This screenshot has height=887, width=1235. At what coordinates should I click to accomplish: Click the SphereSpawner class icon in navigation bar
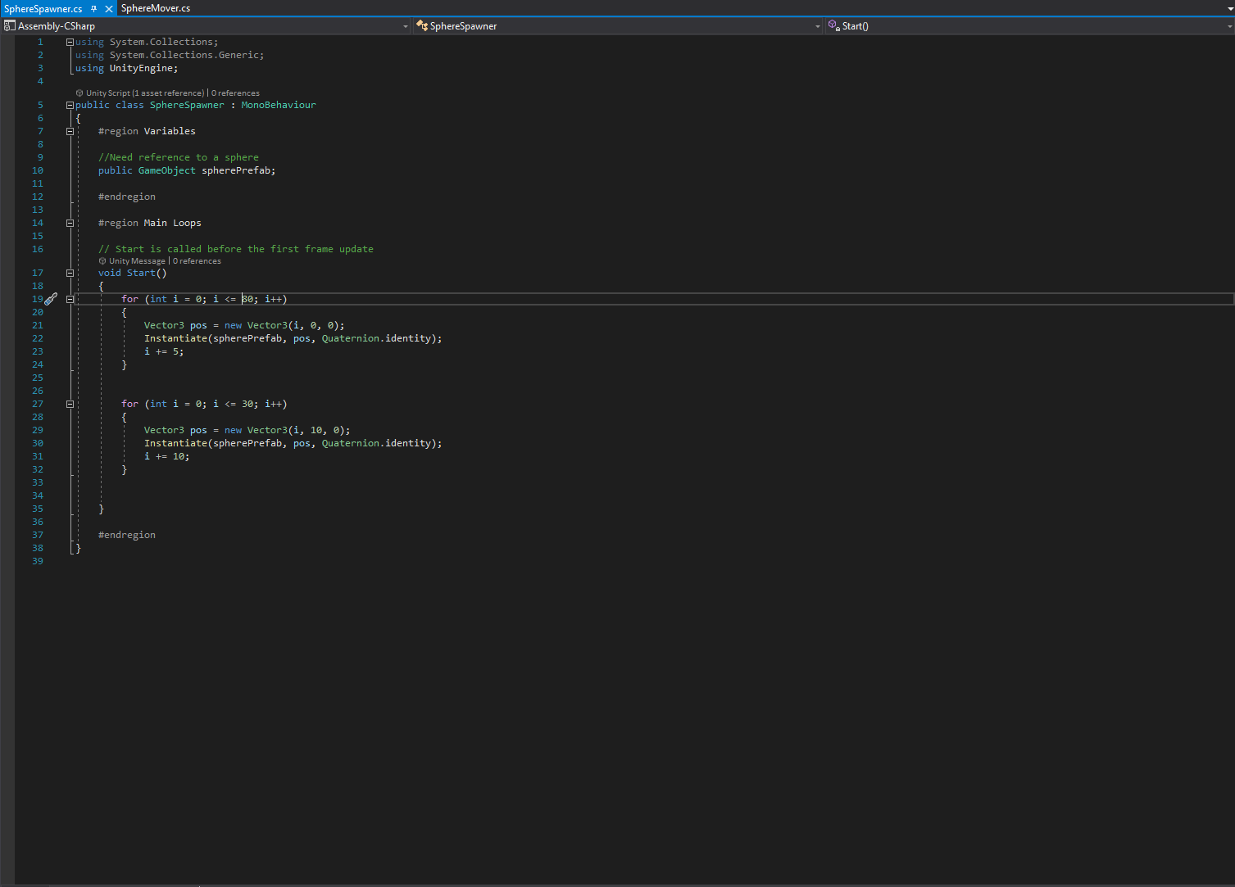point(421,25)
